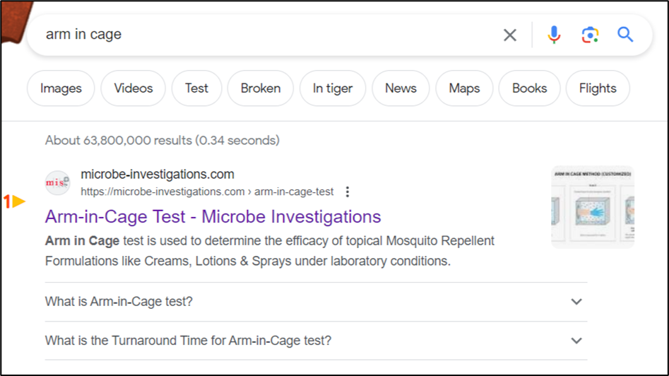Clear the search box with the X icon
The width and height of the screenshot is (669, 376).
click(510, 35)
